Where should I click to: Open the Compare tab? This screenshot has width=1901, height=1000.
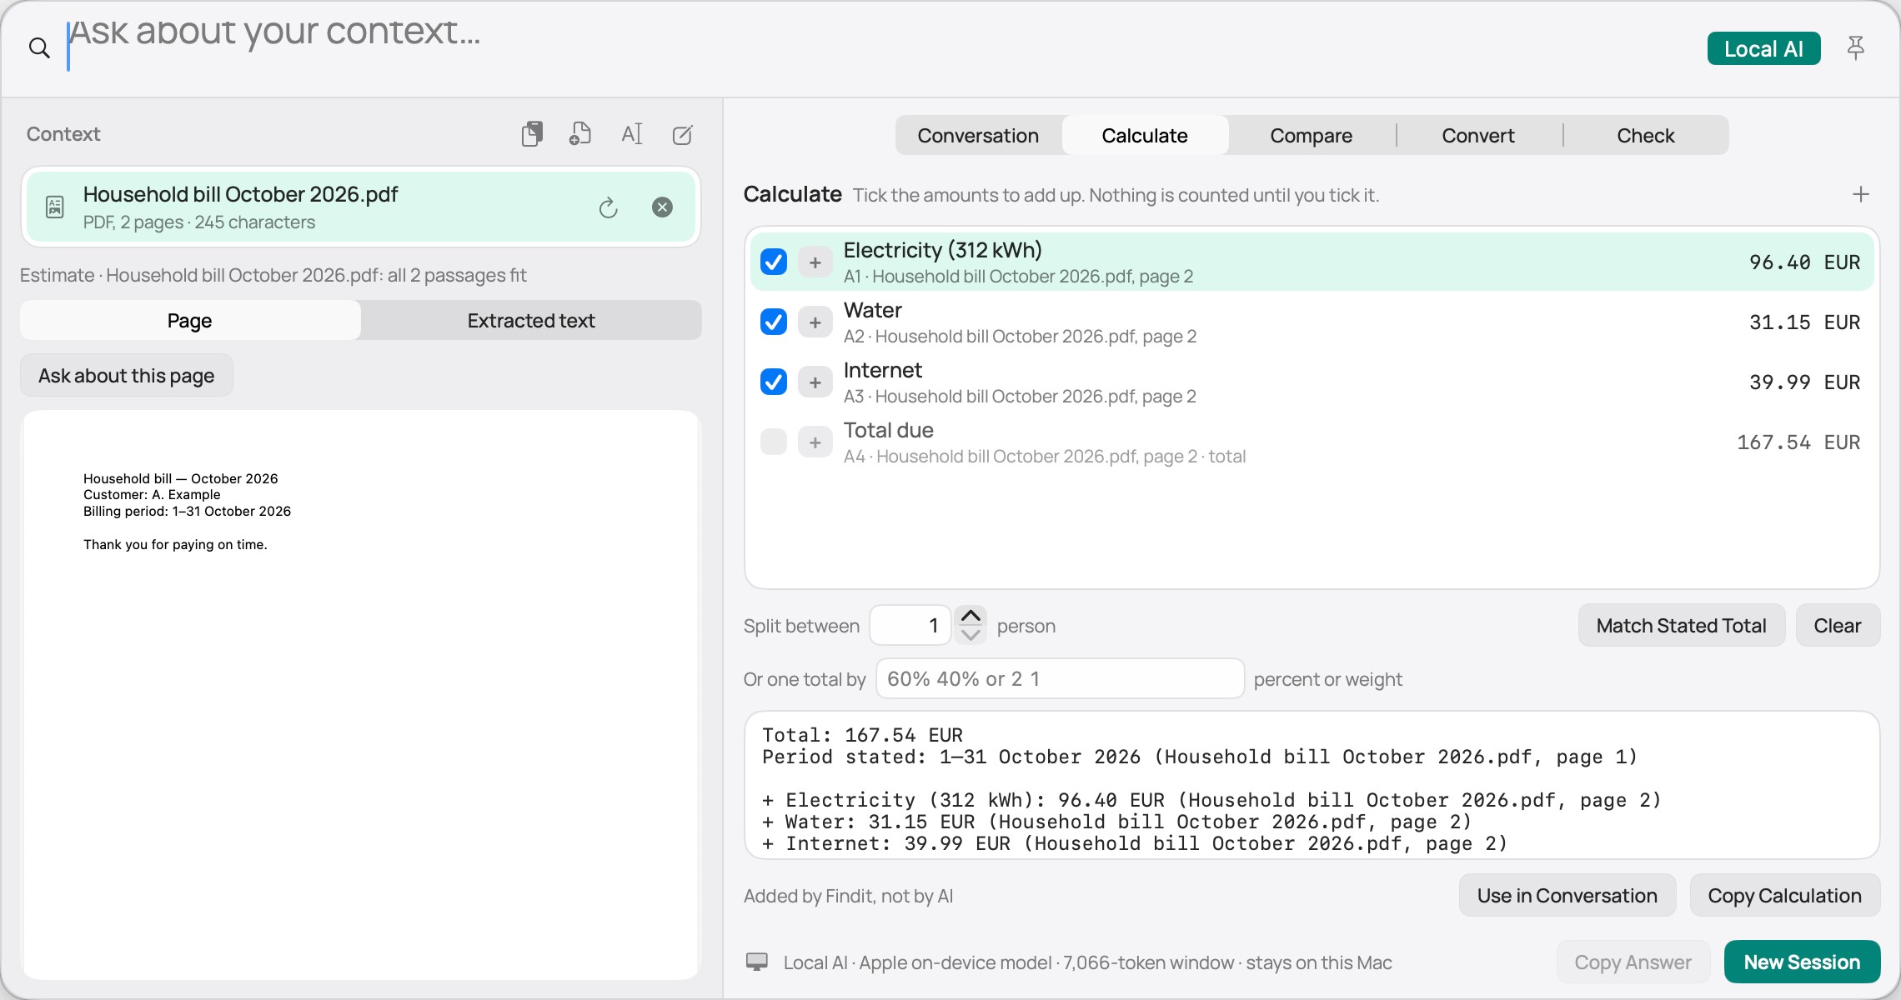1312,135
